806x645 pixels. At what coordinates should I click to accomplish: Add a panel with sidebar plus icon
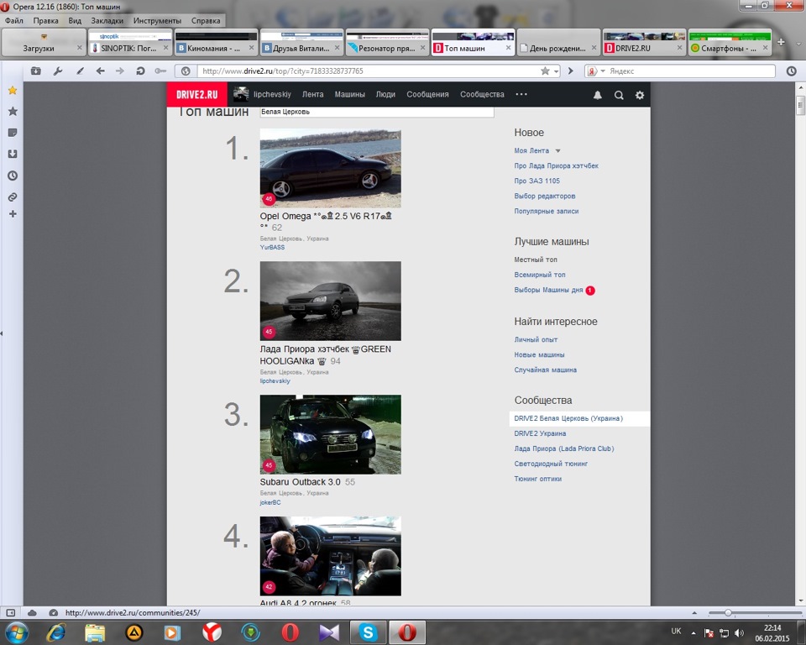pyautogui.click(x=13, y=213)
